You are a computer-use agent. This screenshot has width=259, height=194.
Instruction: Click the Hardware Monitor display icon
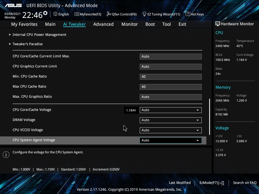(x=218, y=24)
